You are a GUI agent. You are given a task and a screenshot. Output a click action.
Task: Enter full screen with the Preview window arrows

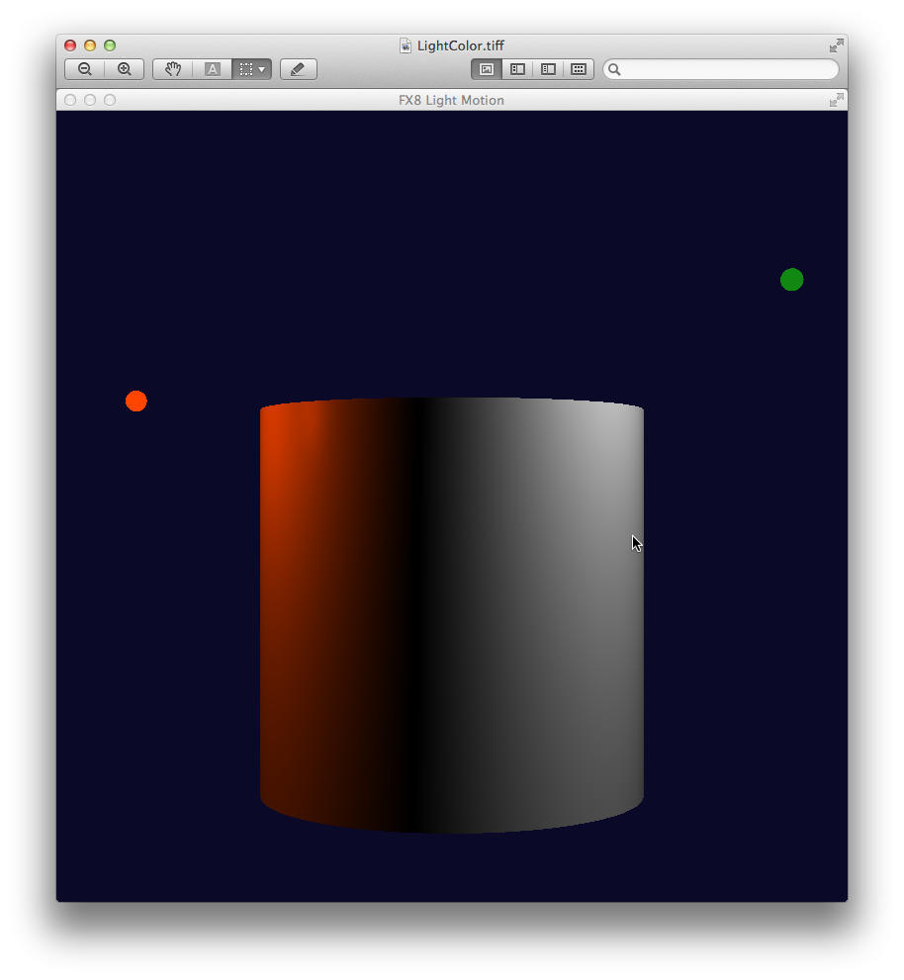(837, 45)
